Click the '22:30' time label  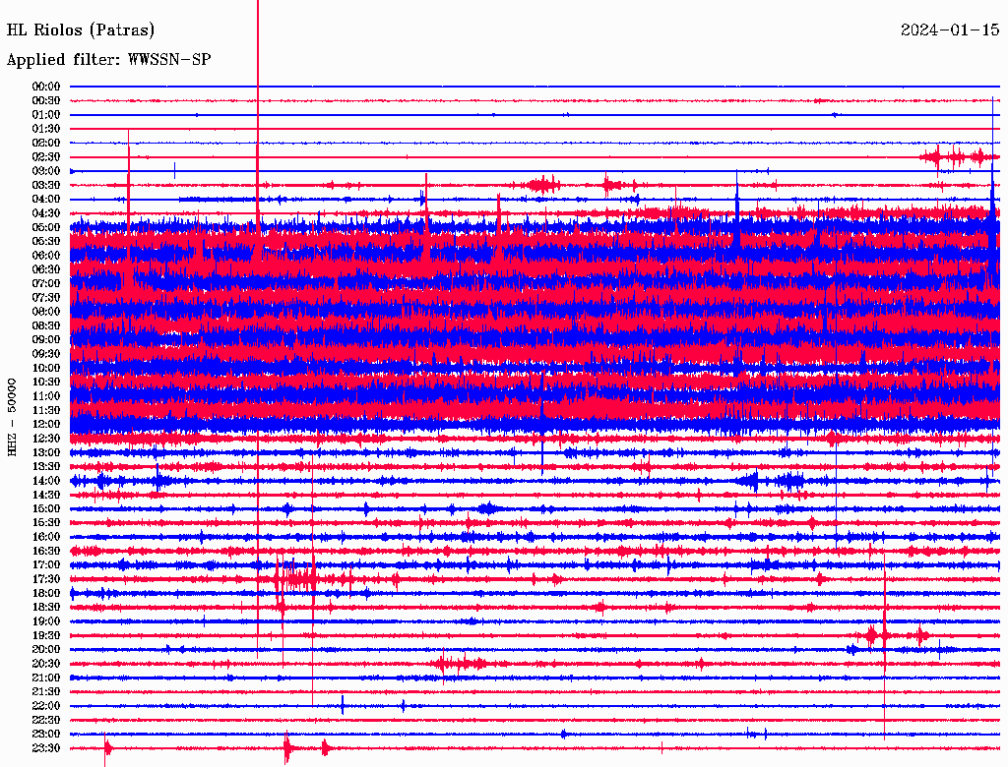point(46,721)
